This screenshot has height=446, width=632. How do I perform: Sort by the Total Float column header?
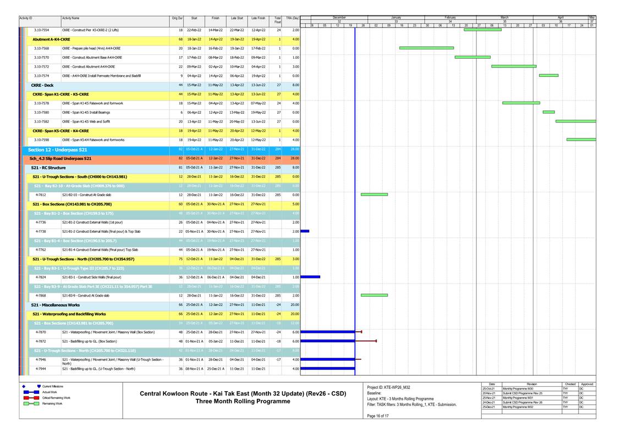click(x=277, y=20)
